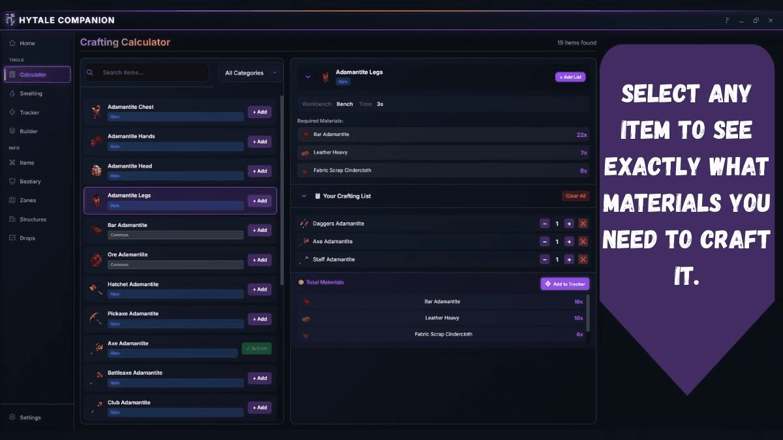Screen dimensions: 783x440
Task: Click the Adamantite Chest item icon
Action: (x=97, y=111)
